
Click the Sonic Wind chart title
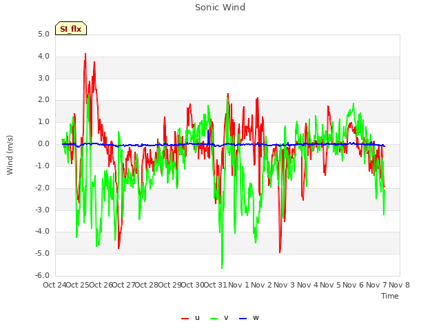pos(220,8)
